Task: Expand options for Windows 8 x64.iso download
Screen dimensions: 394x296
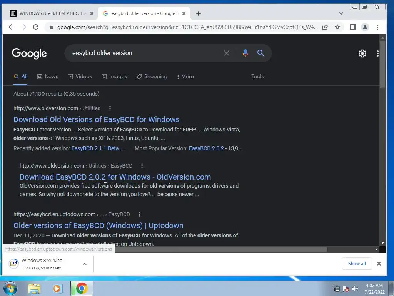Action: pos(85,264)
